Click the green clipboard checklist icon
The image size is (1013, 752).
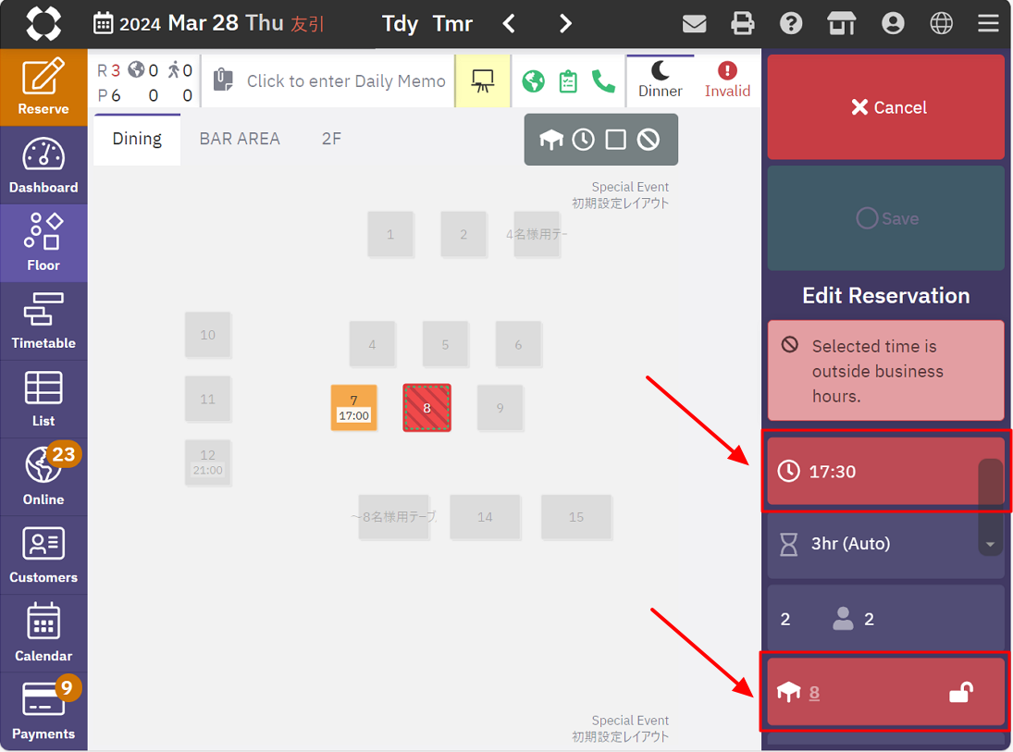click(x=568, y=81)
